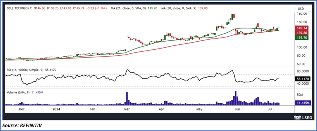Click the May label on time axis
This screenshot has width=317, height=131.
coord(200,109)
